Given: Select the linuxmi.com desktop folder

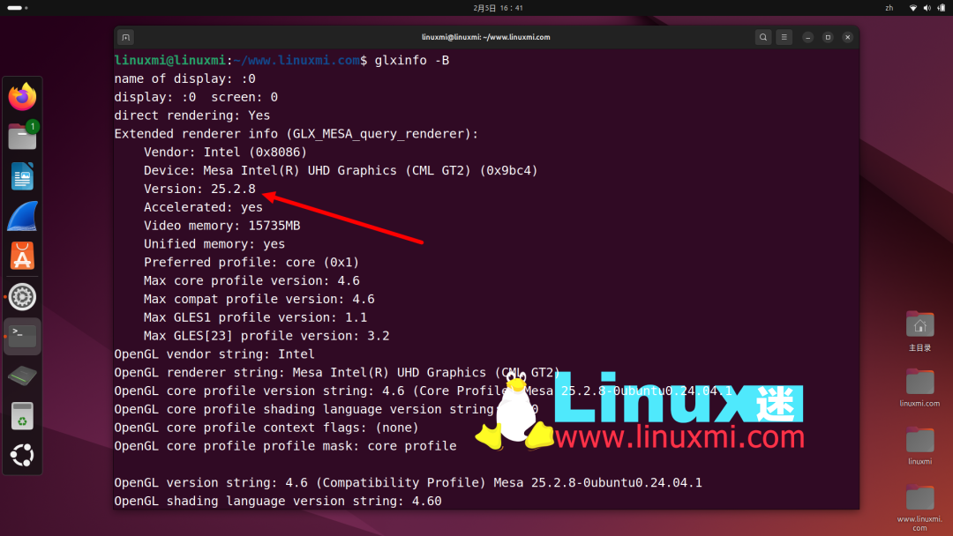Looking at the screenshot, I should coord(919,388).
